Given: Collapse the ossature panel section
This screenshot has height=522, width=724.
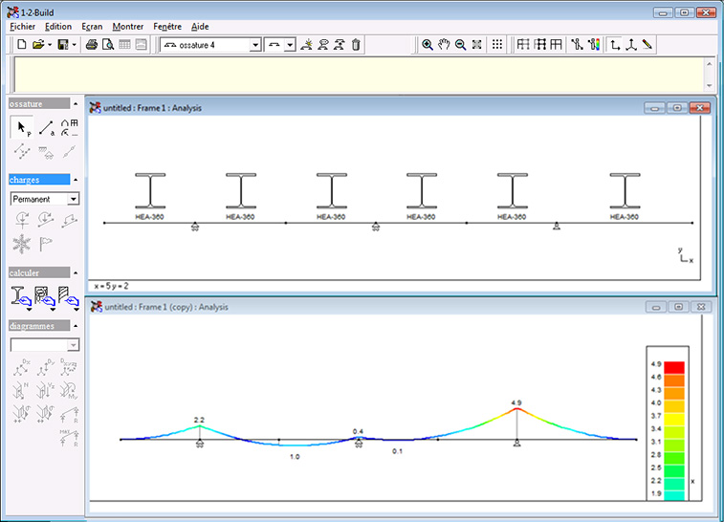Looking at the screenshot, I should pyautogui.click(x=76, y=104).
